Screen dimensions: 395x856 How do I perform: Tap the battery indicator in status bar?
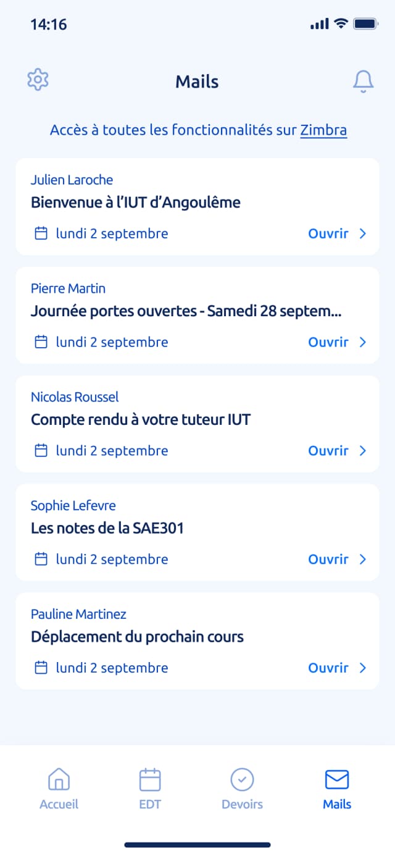365,24
